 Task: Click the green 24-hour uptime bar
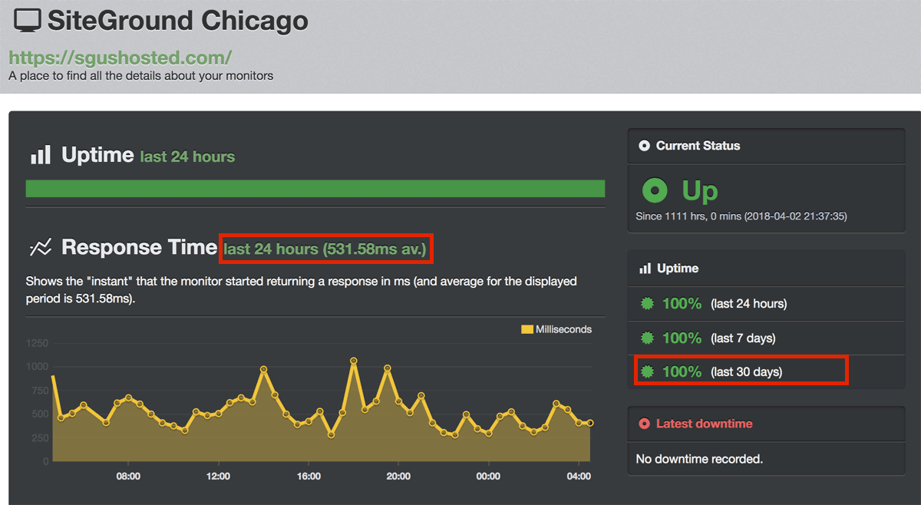pos(315,189)
